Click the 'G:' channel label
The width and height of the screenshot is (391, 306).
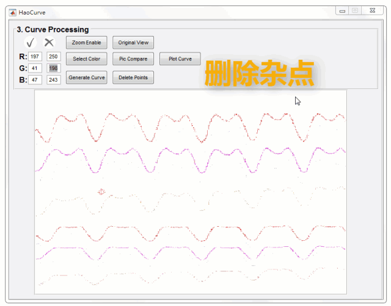point(23,68)
